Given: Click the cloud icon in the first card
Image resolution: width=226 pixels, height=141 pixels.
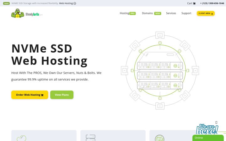Looking at the screenshot, I should click(22, 138).
